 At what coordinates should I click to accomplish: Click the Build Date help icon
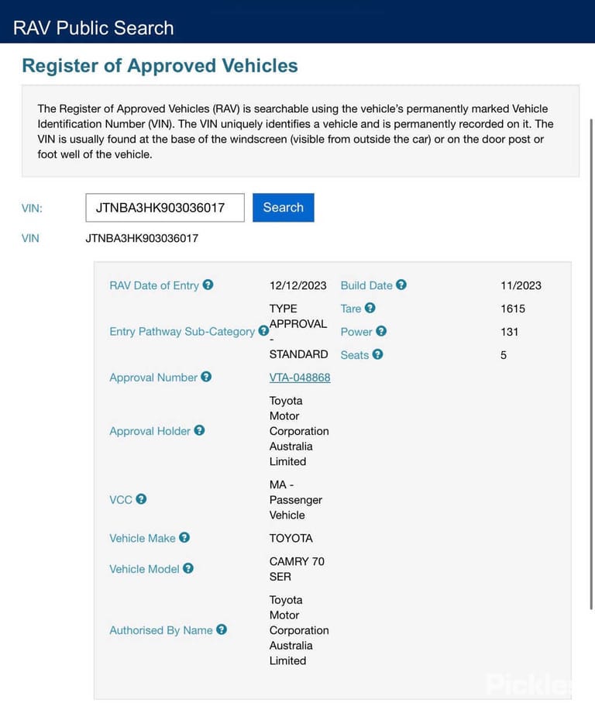pos(401,285)
